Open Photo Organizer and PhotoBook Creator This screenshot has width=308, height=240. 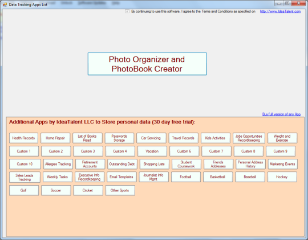coord(147,64)
